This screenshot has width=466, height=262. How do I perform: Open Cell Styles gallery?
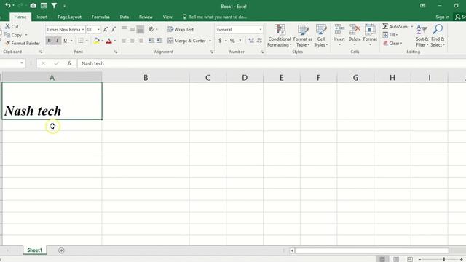(x=320, y=36)
